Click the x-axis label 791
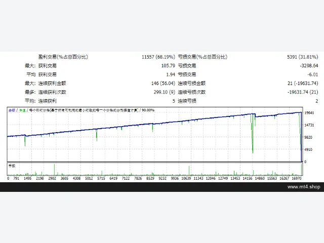The height and width of the screenshot is (243, 324). pos(16,178)
